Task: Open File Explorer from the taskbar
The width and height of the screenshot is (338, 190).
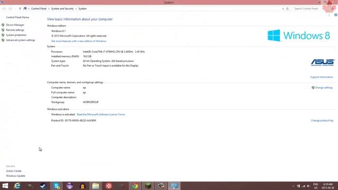Action: click(x=96, y=186)
